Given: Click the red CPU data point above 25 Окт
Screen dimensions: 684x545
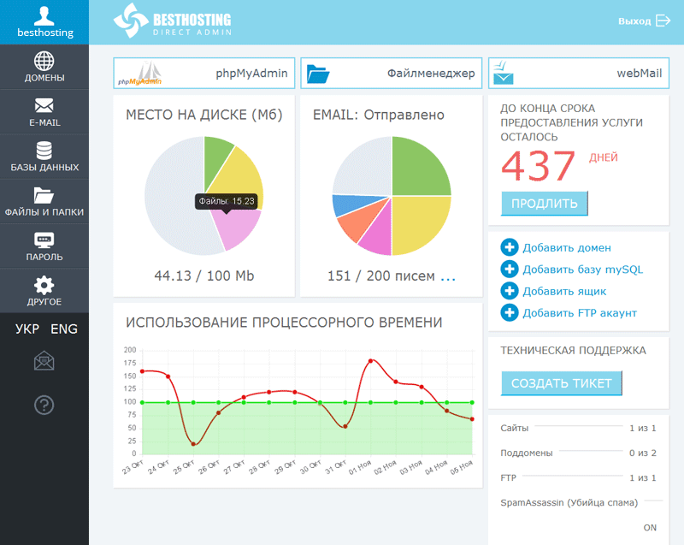Looking at the screenshot, I should click(193, 444).
